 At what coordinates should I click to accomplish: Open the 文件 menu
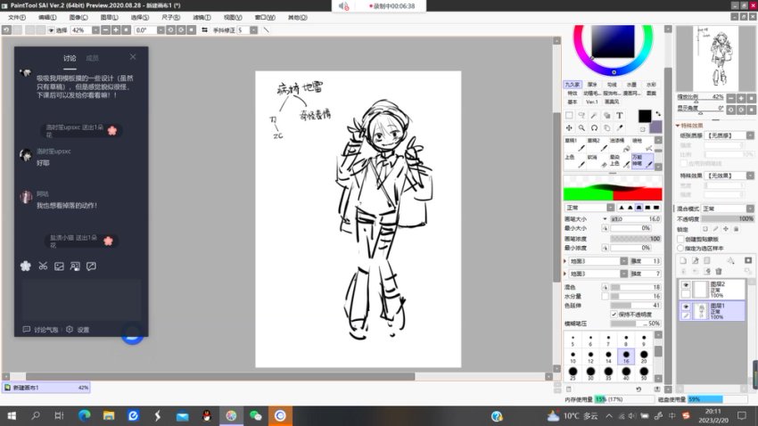pyautogui.click(x=15, y=17)
